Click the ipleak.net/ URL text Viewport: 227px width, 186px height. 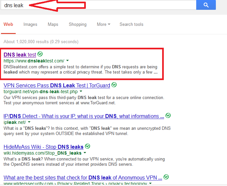click(x=15, y=122)
